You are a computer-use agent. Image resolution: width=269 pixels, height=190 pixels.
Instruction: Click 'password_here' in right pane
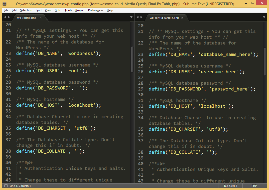[230, 89]
